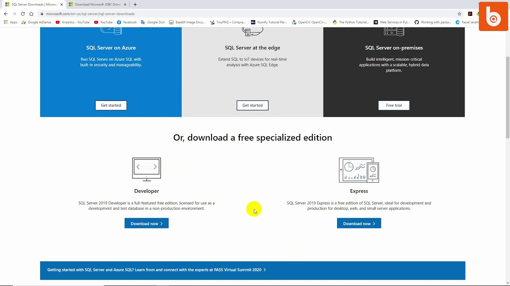This screenshot has width=510, height=286.
Task: Open the browser home page icon
Action: click(x=31, y=14)
